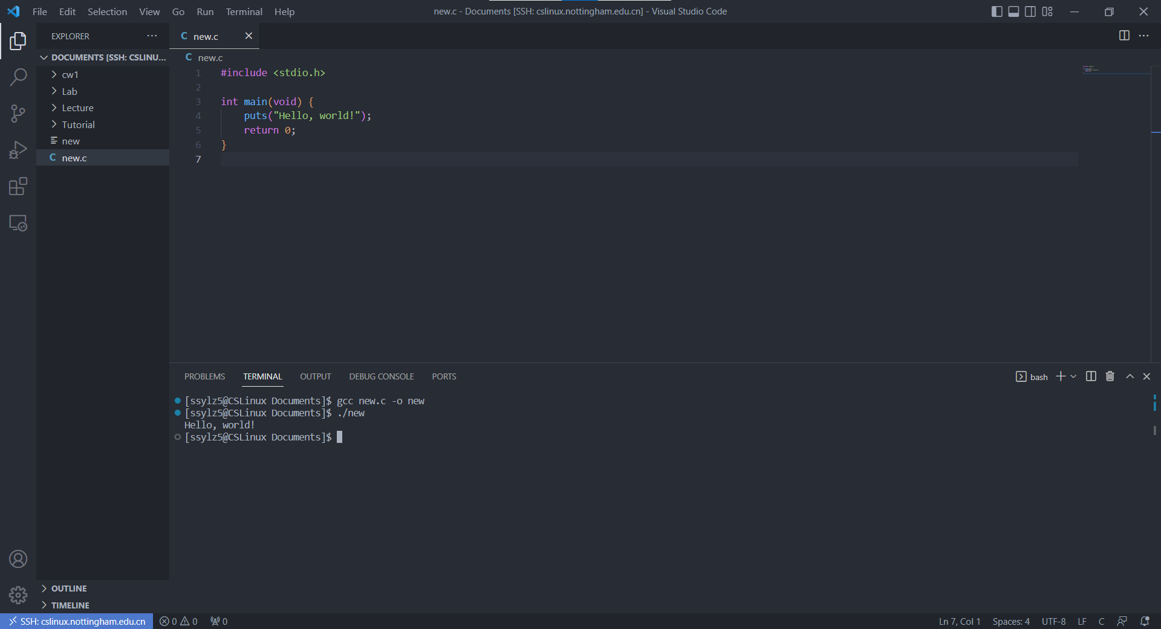Screen dimensions: 1161x629
Task: Switch to the DEBUG CONSOLE tab
Action: tap(382, 376)
